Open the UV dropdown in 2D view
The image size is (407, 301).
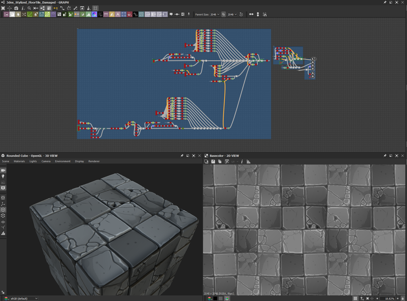click(235, 162)
